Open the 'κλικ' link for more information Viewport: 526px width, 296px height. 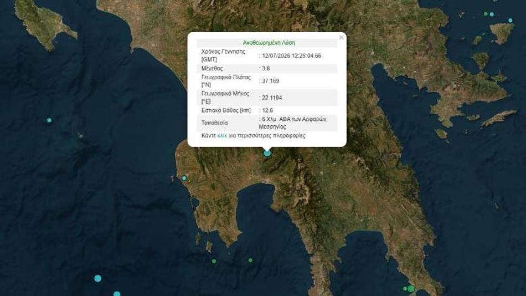(221, 136)
